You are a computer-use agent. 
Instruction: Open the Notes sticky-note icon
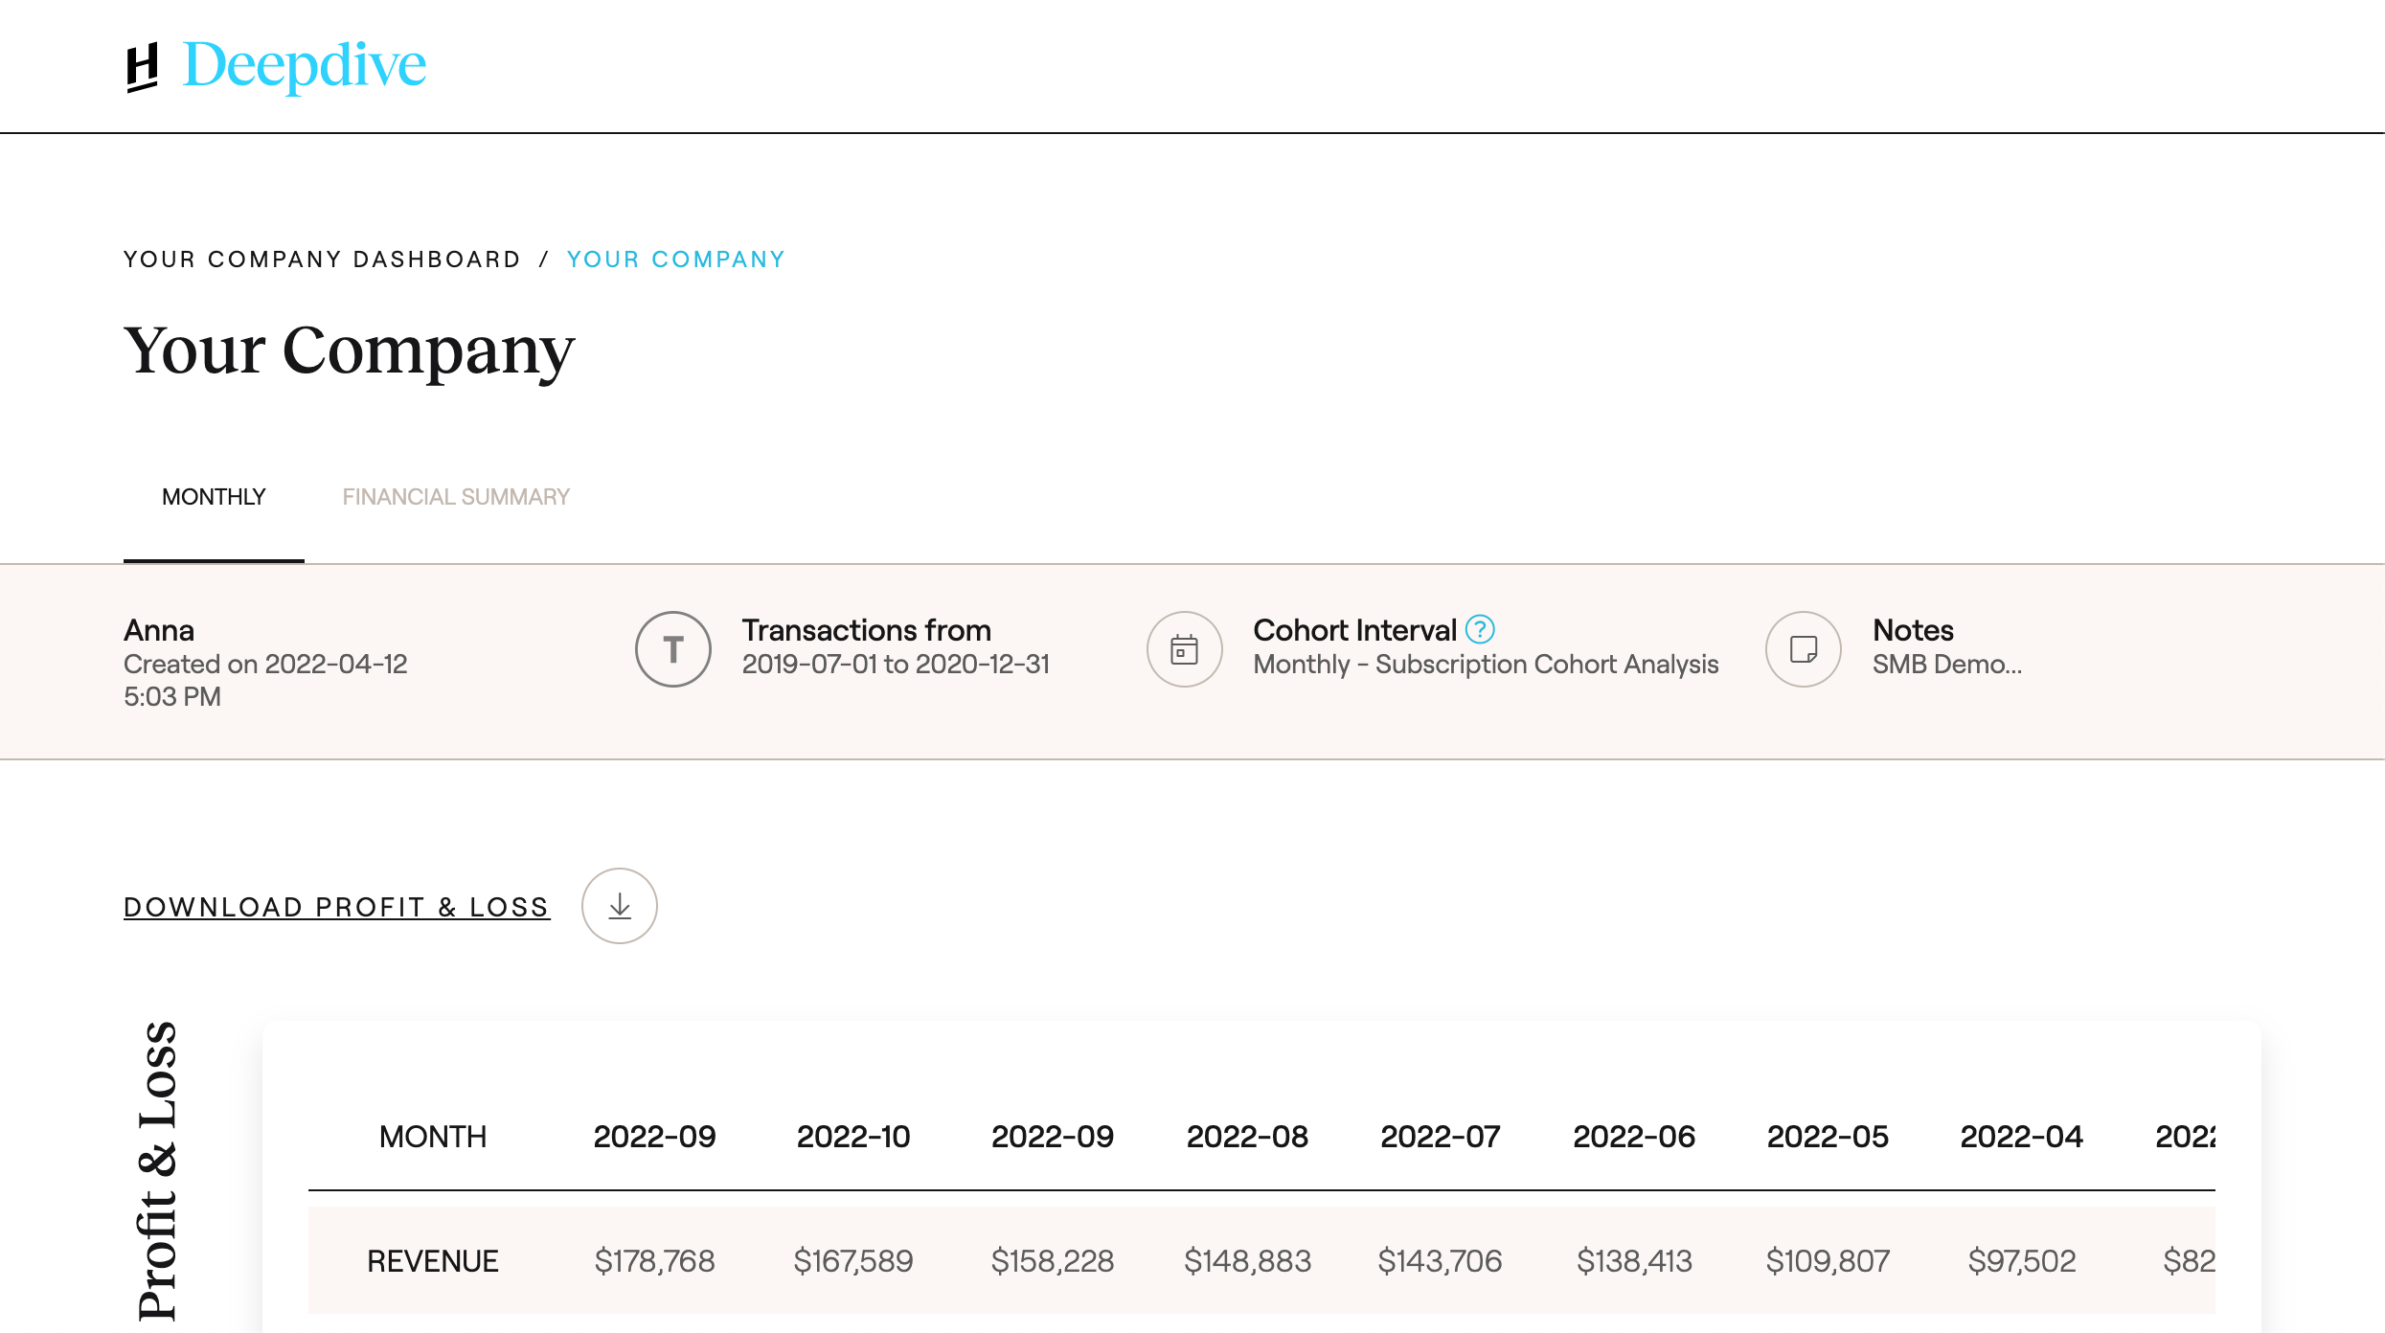coord(1802,648)
